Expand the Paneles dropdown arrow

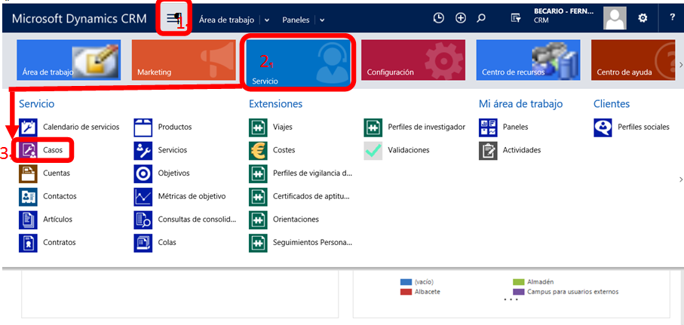[x=322, y=20]
